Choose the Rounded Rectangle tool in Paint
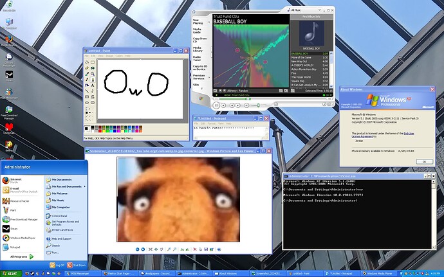This screenshot has height=277, width=444. pyautogui.click(x=93, y=102)
